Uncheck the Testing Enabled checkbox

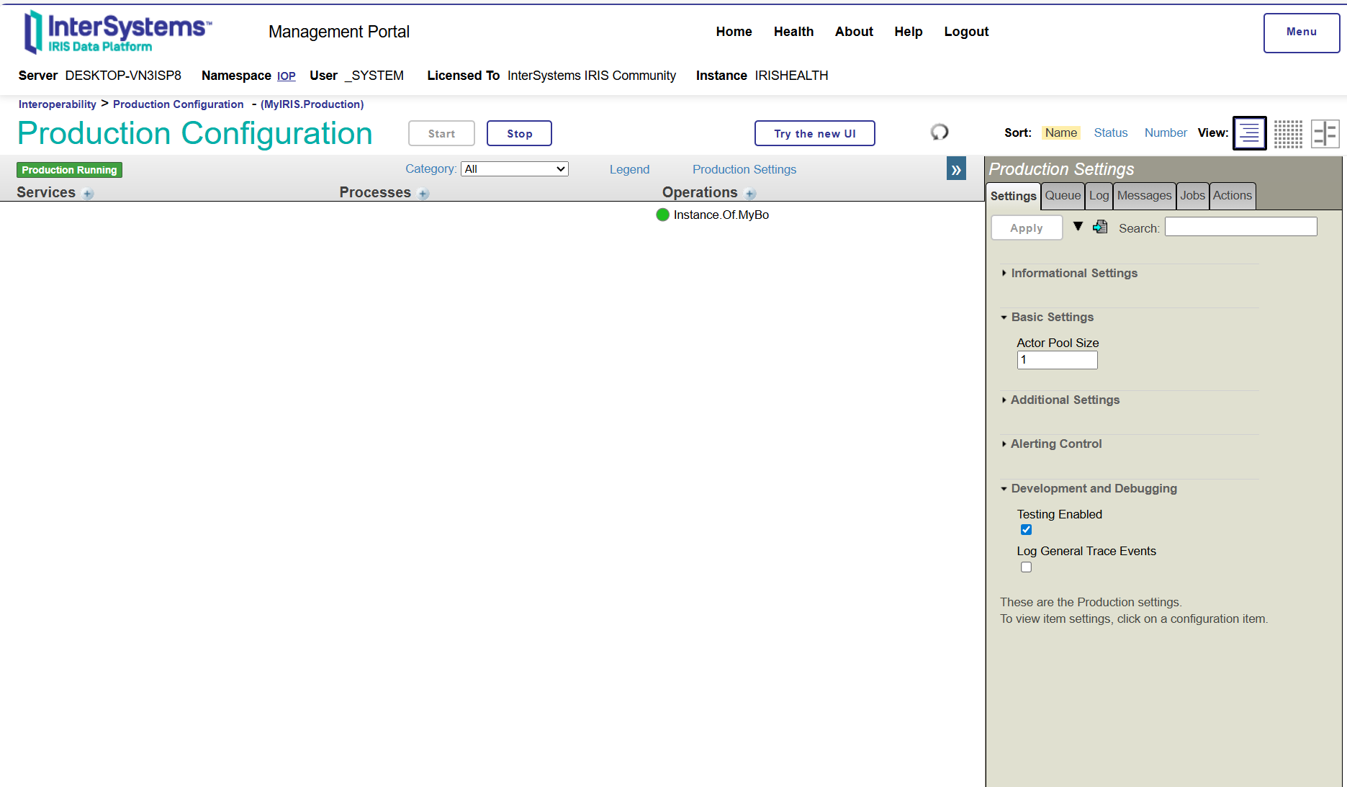1026,530
